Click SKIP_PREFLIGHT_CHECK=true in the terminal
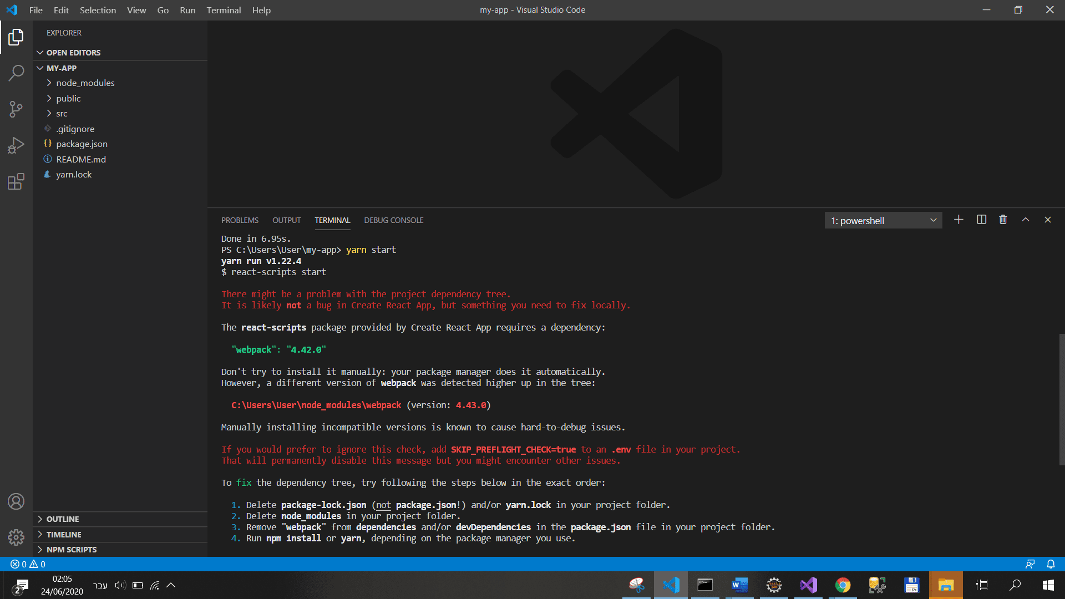 (x=513, y=450)
